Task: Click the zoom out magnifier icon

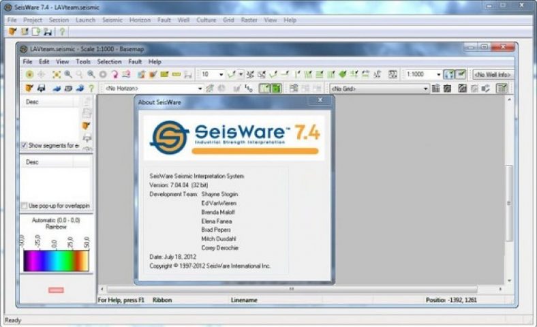Action: 91,74
